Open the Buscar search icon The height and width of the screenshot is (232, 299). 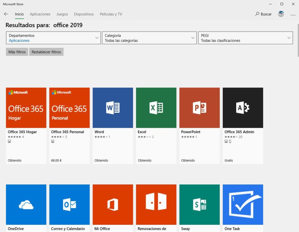[257, 14]
